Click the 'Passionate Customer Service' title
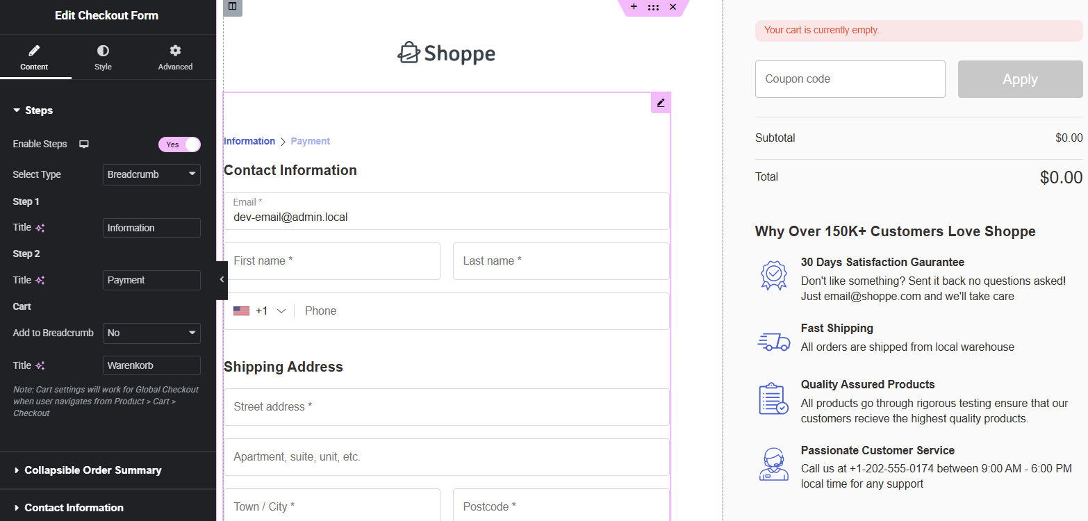Screen dimensions: 1088x521 click(x=877, y=450)
